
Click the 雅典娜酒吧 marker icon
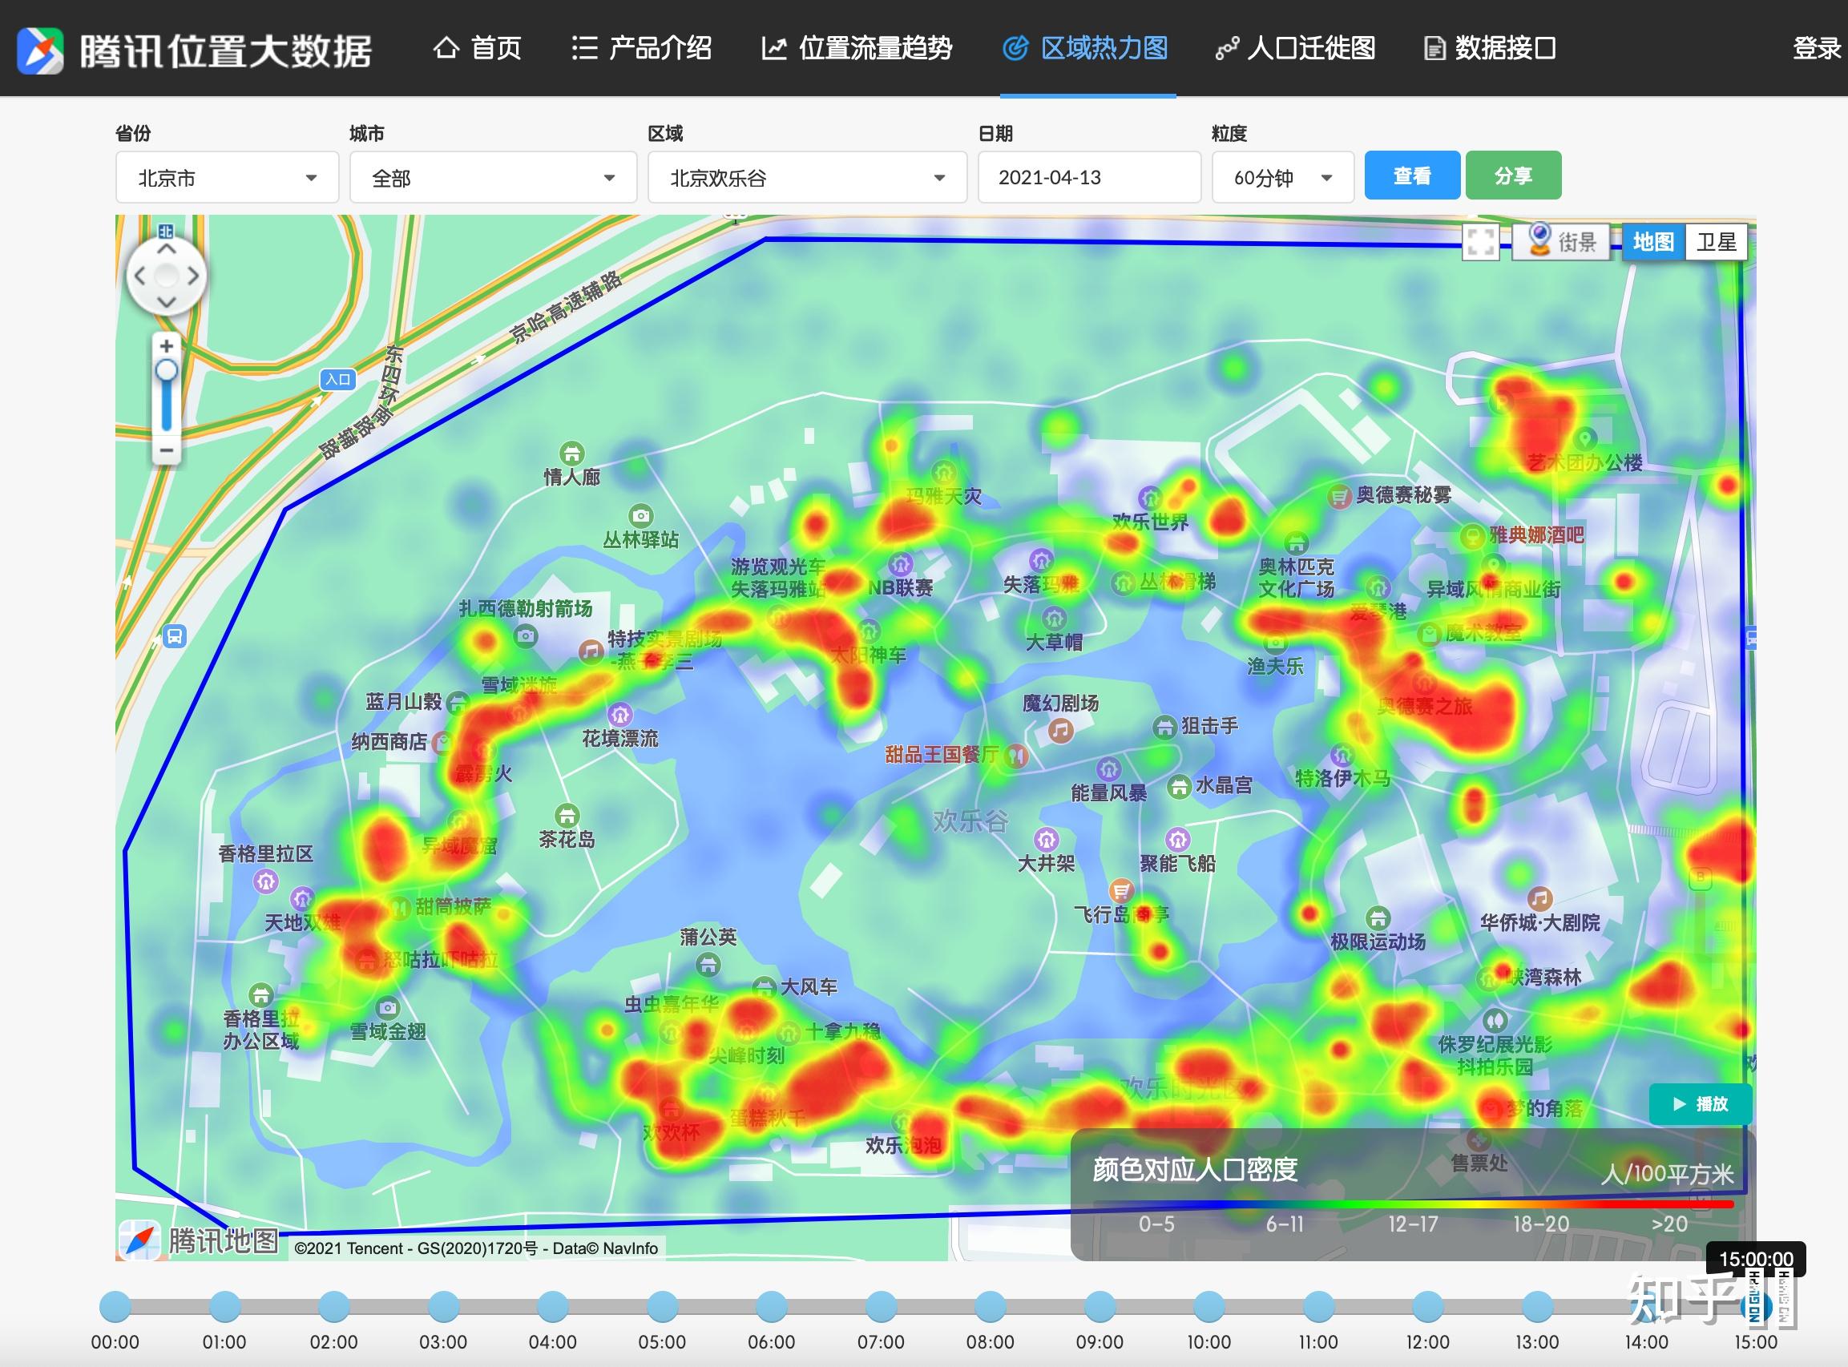(x=1471, y=536)
